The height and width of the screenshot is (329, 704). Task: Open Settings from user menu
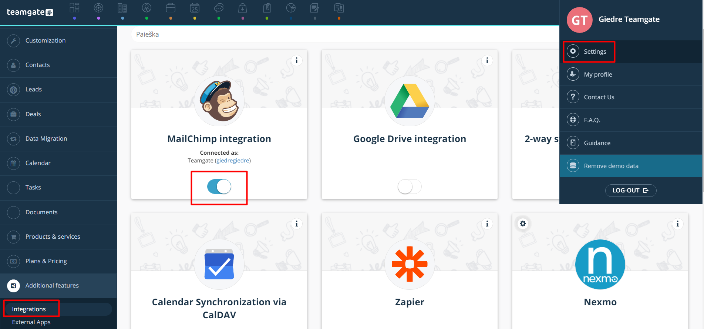pos(631,51)
